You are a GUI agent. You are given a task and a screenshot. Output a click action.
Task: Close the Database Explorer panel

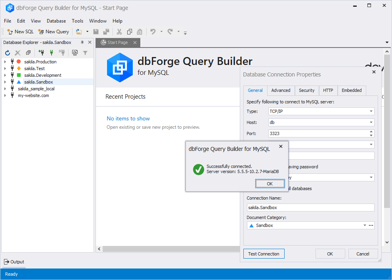(x=90, y=42)
